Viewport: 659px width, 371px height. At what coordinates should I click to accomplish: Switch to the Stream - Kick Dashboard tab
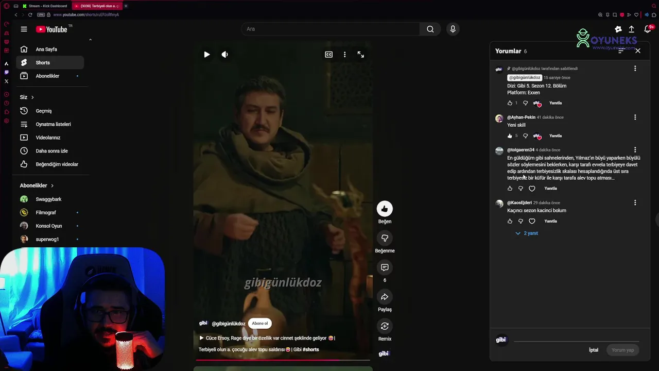click(x=45, y=6)
